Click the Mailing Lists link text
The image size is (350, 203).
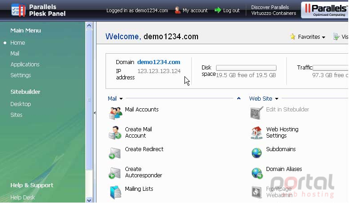click(139, 189)
